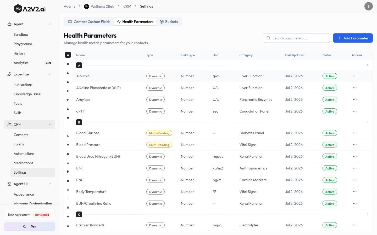Open Analytics Beta in sidebar
Viewport: 377px width, 235px height.
pyautogui.click(x=33, y=63)
